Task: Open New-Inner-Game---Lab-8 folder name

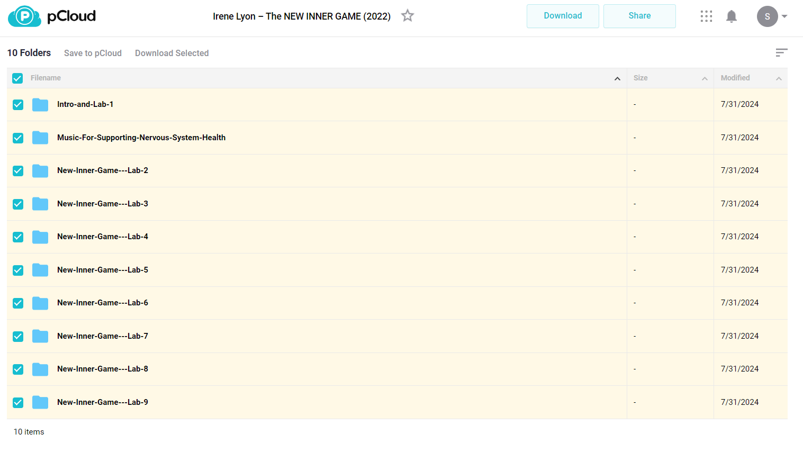Action: point(103,369)
